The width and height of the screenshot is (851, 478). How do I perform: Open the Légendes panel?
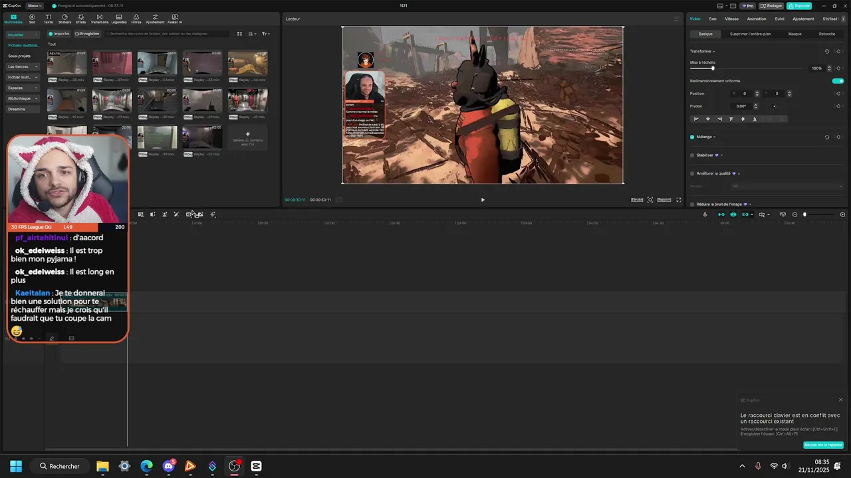click(119, 19)
